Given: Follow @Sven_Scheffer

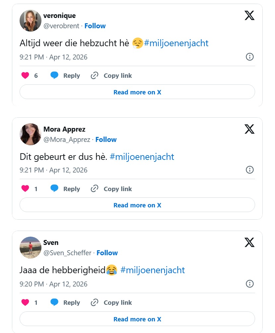Looking at the screenshot, I should [107, 253].
